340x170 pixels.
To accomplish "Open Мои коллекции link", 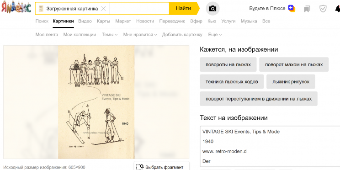I will (80, 35).
